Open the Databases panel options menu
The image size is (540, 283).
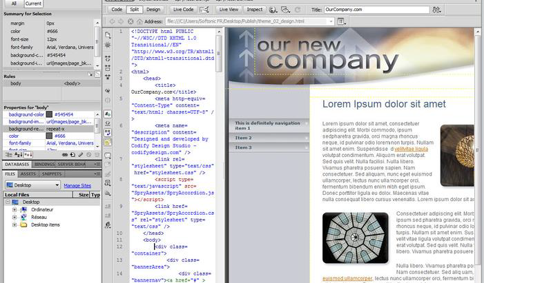pyautogui.click(x=97, y=164)
